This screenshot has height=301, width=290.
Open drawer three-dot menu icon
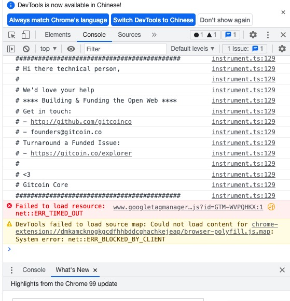12,270
